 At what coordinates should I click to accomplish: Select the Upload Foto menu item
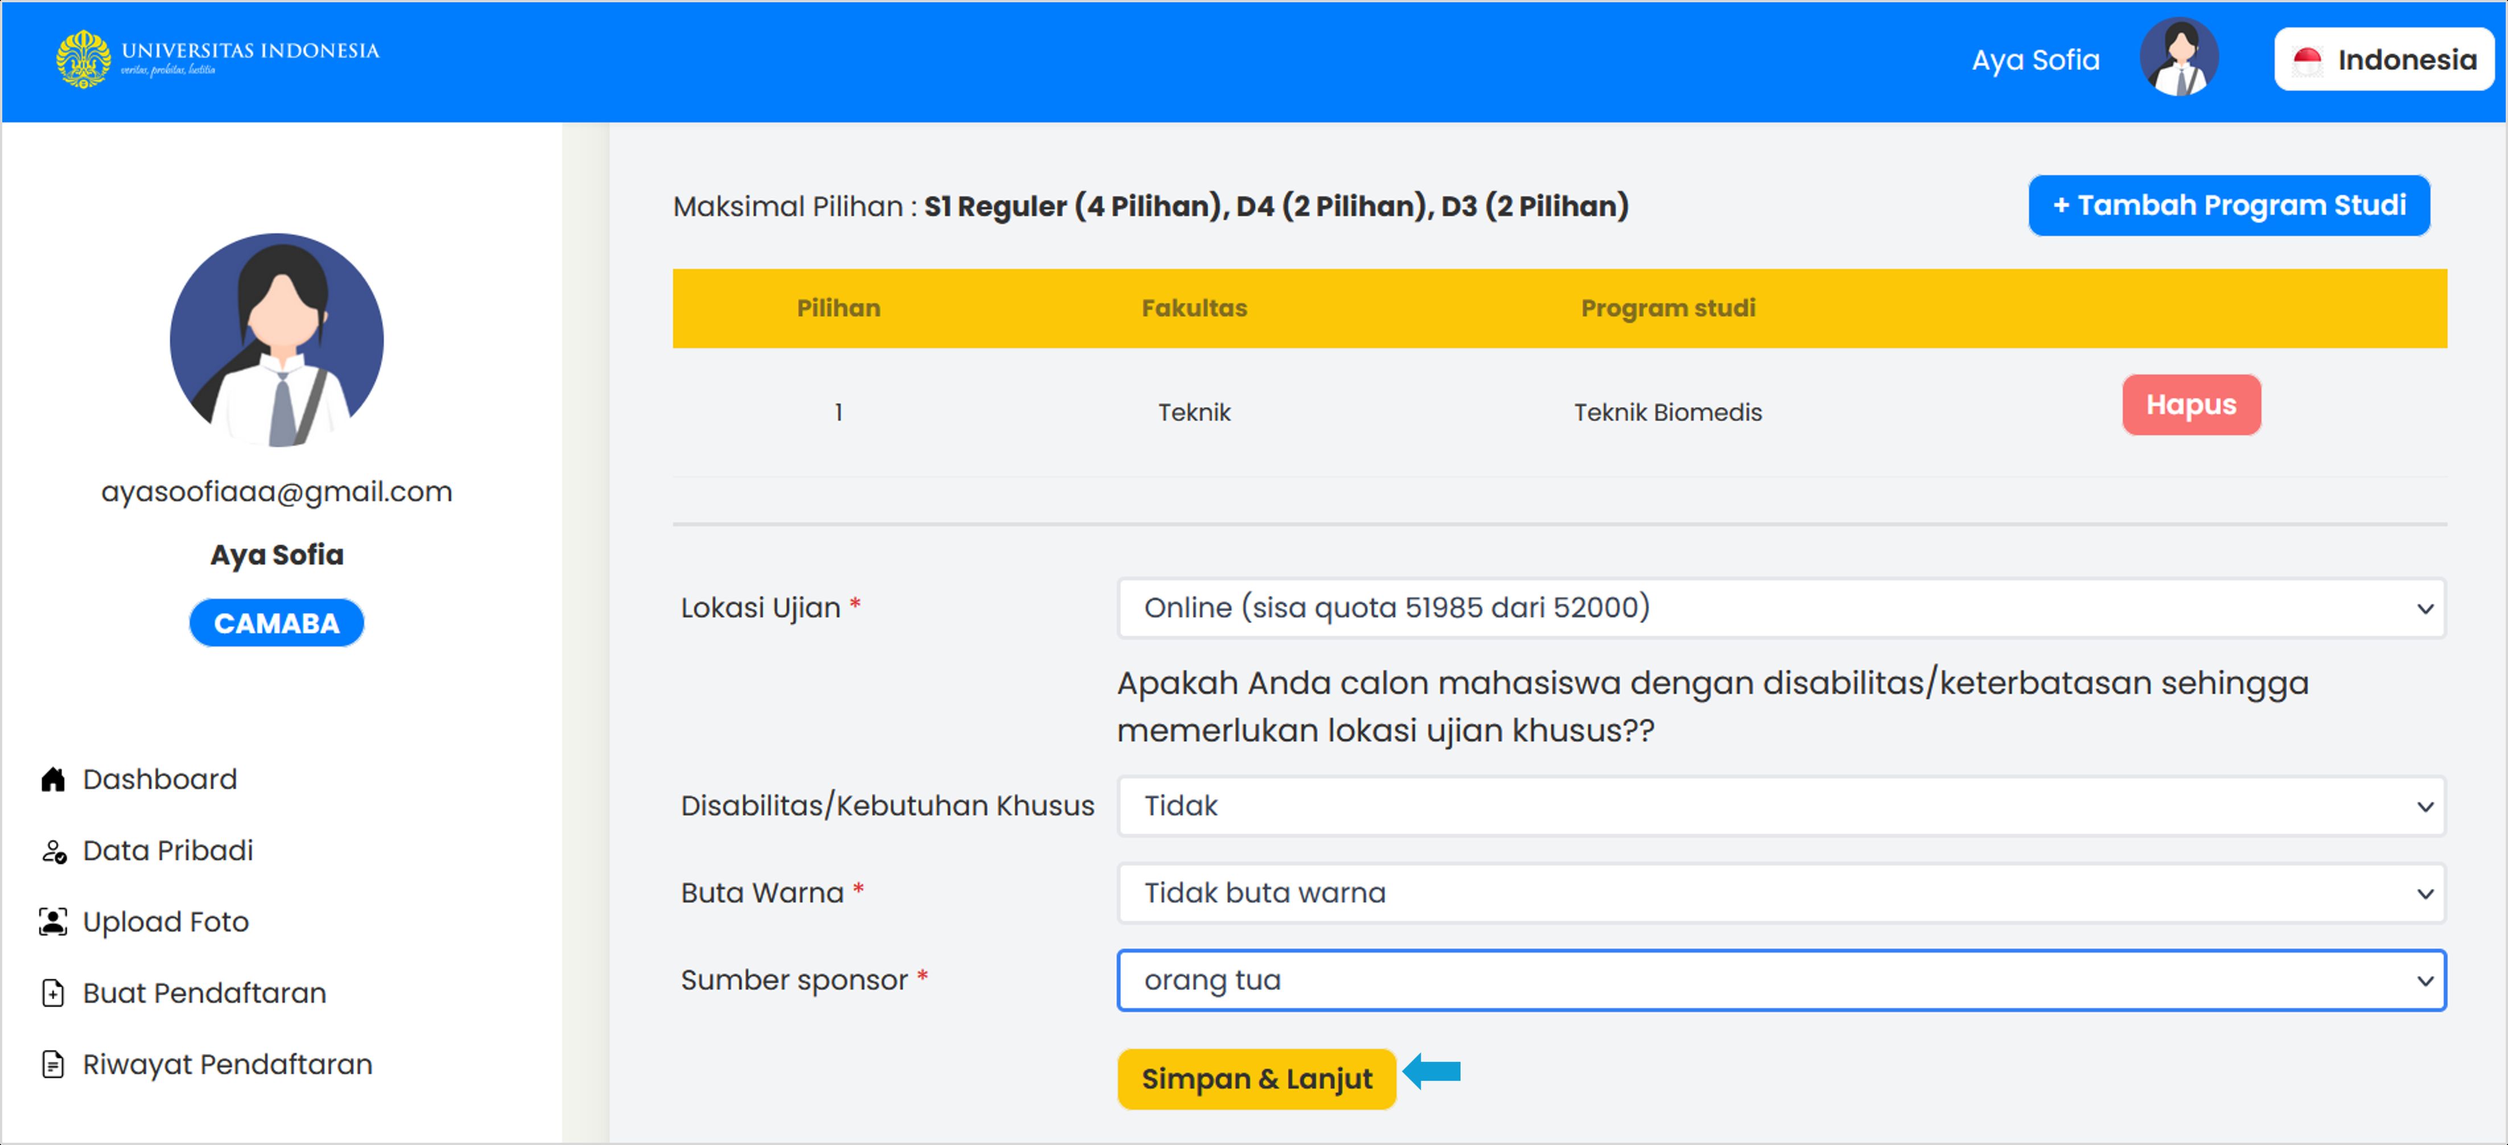(166, 921)
